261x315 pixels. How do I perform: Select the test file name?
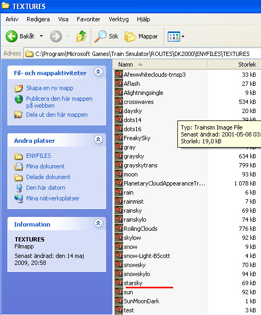click(x=128, y=310)
